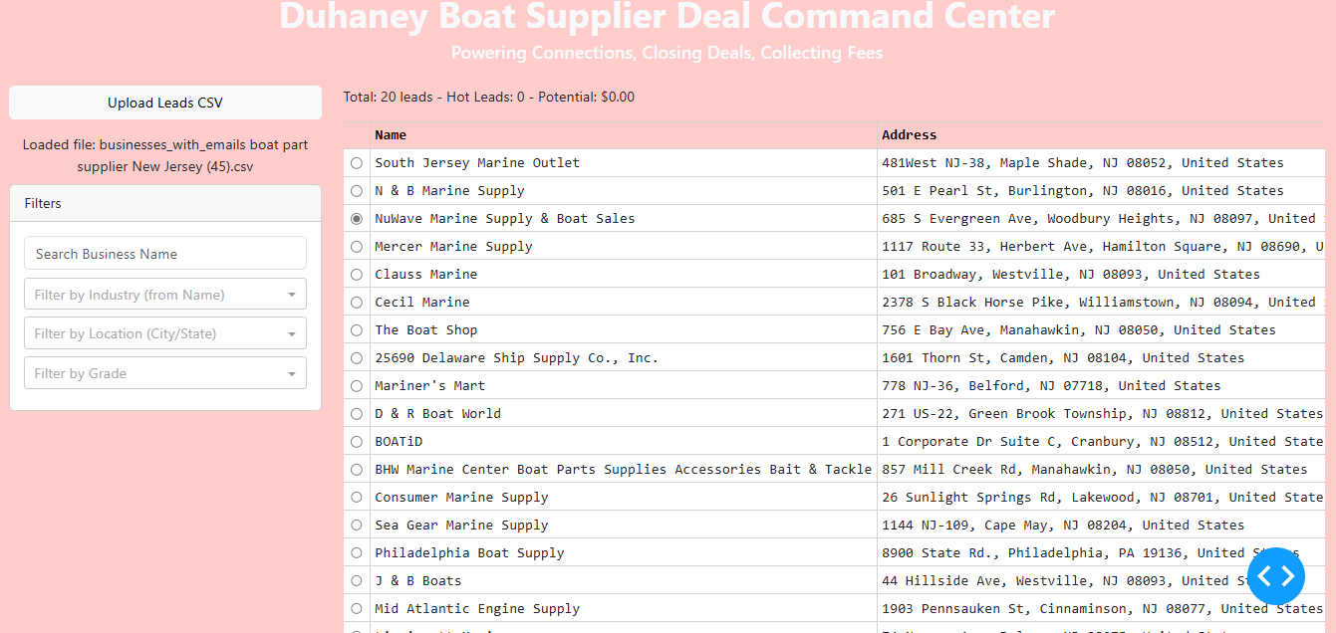
Task: Select The Boat Shop radio button
Action: coord(357,330)
